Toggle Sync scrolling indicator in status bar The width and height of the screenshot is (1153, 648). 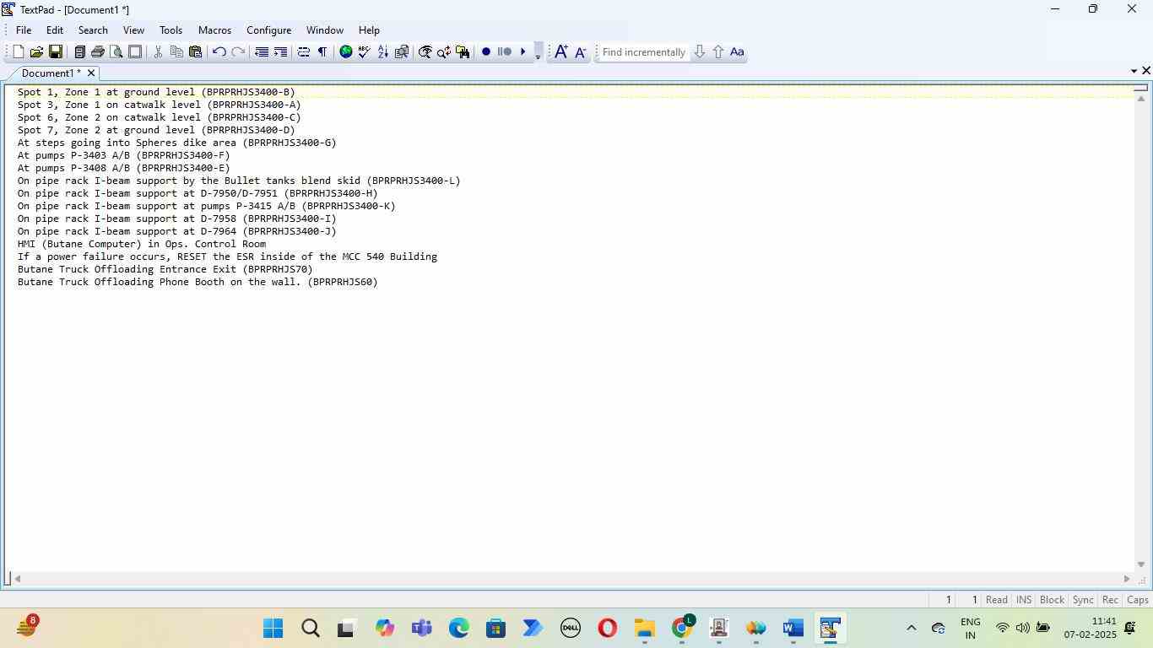click(x=1083, y=600)
